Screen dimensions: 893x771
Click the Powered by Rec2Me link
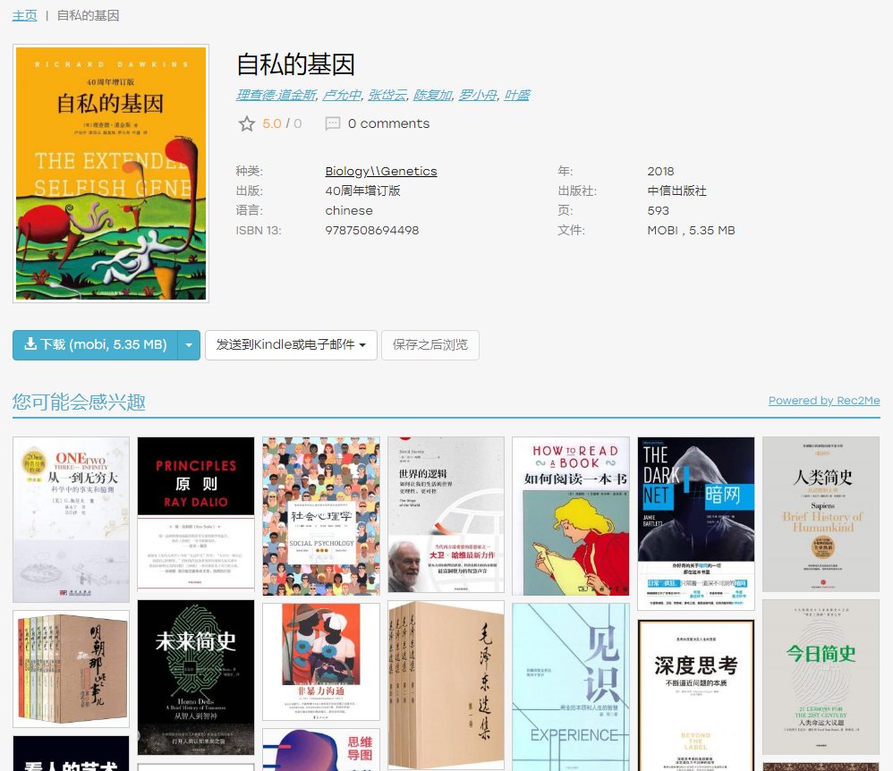pos(824,401)
